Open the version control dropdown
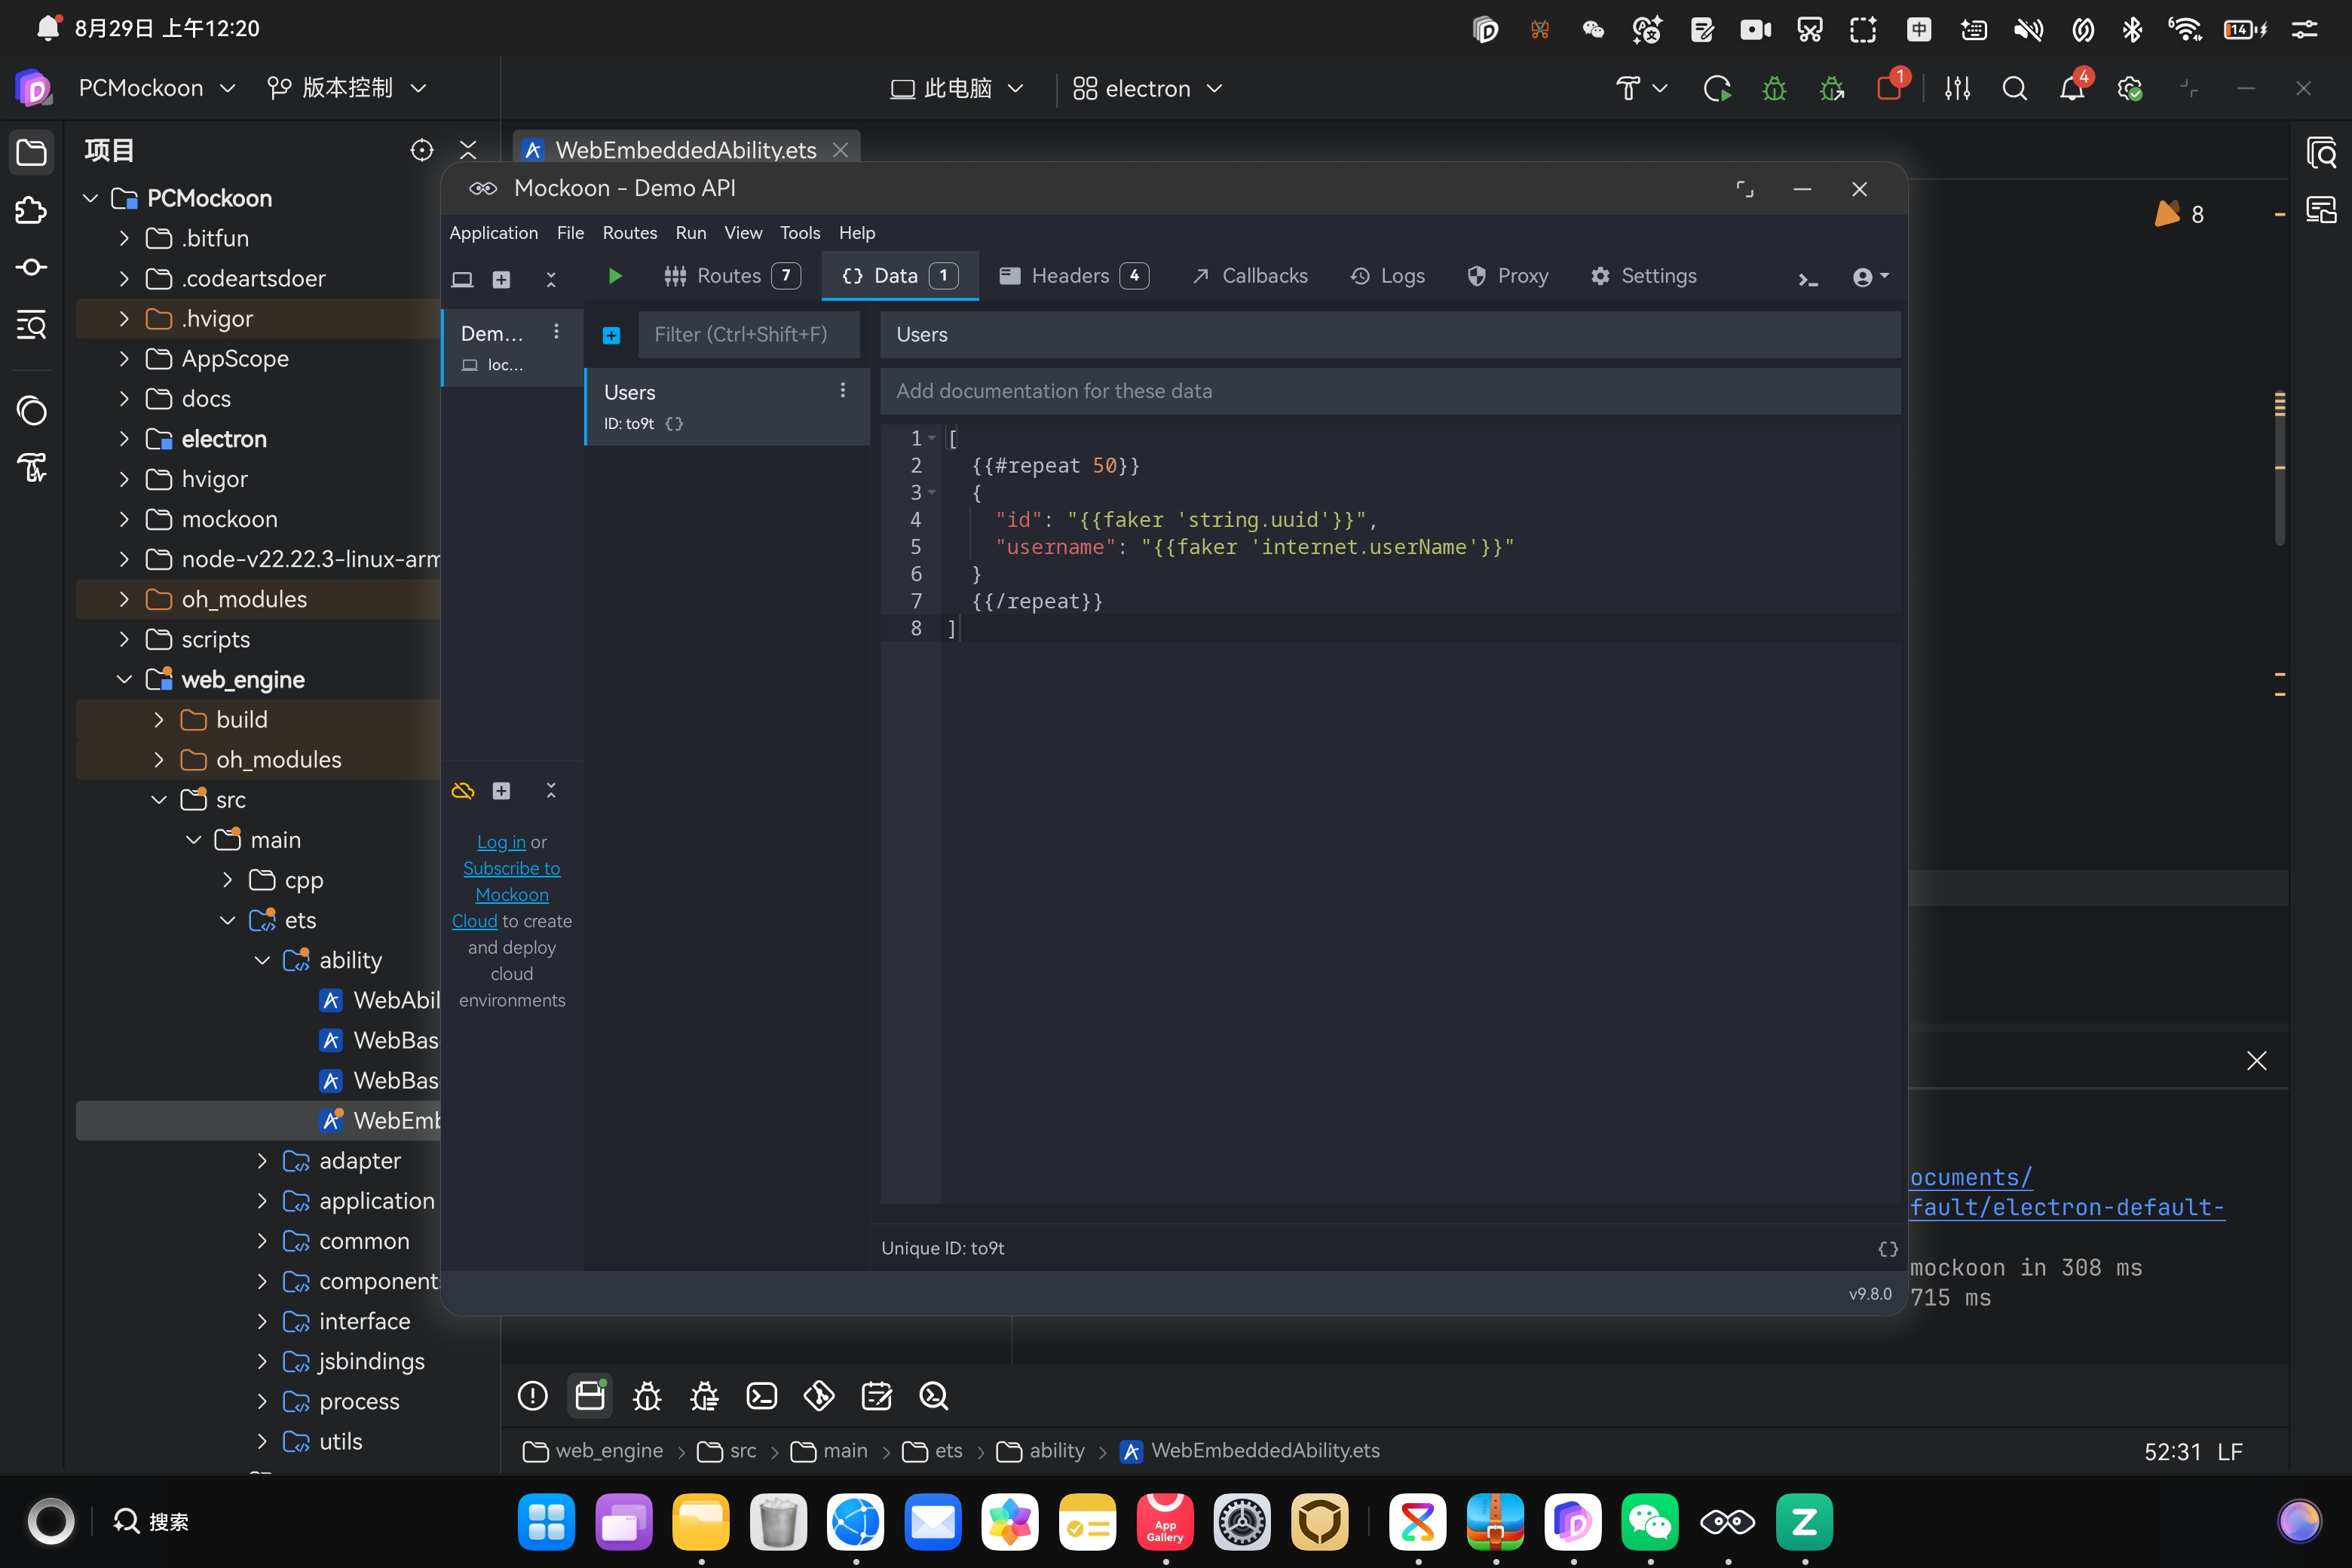This screenshot has width=2352, height=1568. [347, 89]
